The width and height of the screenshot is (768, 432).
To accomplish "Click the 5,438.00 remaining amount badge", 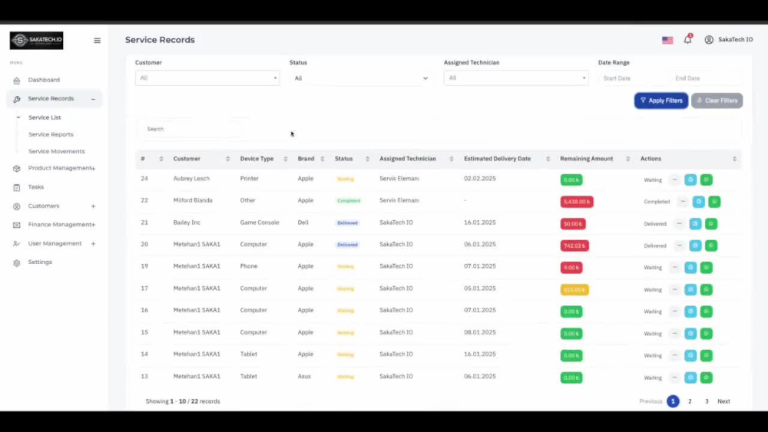I will click(577, 202).
